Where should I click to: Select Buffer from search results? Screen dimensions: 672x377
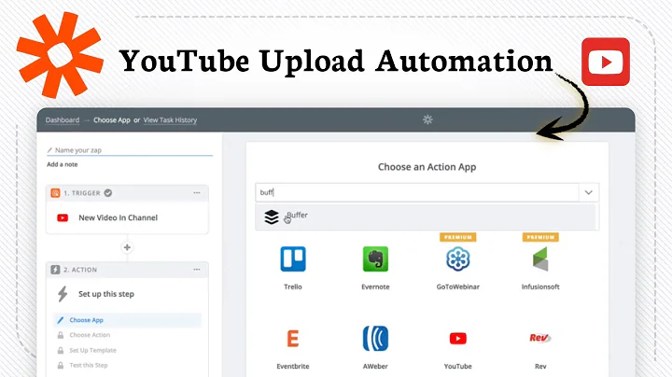point(426,216)
